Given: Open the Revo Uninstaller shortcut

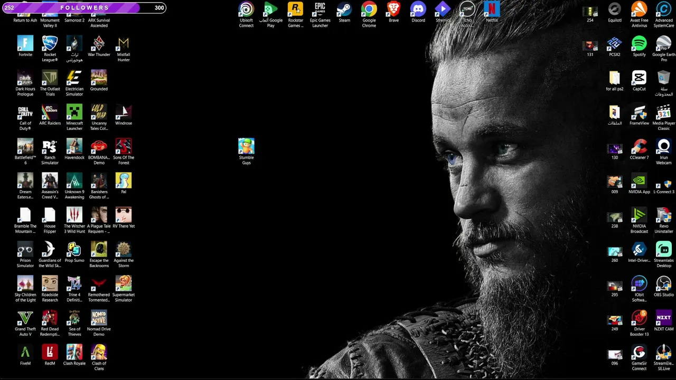Looking at the screenshot, I should click(x=664, y=215).
